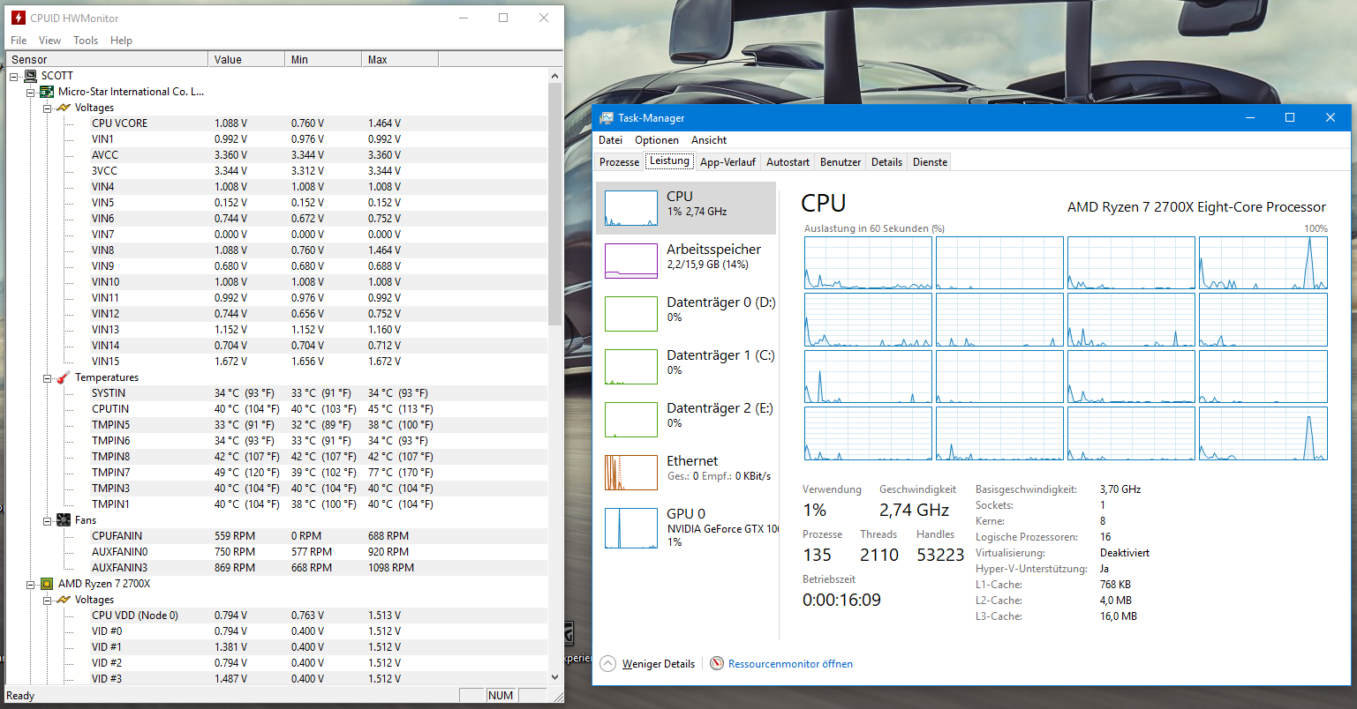1357x709 pixels.
Task: Select GPU 0 NVIDIA GeForce entry
Action: 686,527
